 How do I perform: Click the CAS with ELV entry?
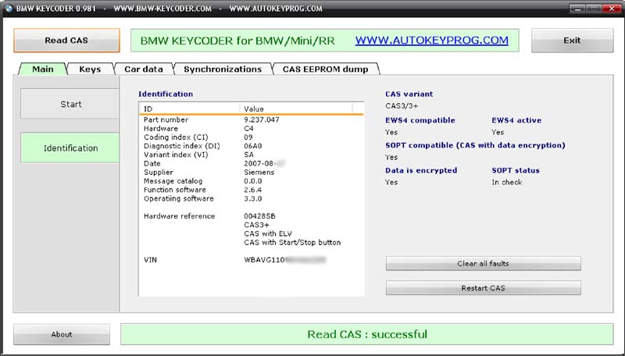268,233
